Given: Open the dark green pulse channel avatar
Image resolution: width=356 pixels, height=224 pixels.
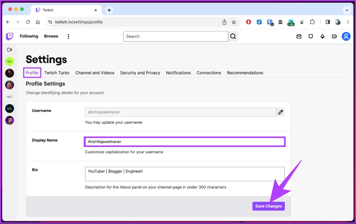Looking at the screenshot, I should tap(9, 109).
